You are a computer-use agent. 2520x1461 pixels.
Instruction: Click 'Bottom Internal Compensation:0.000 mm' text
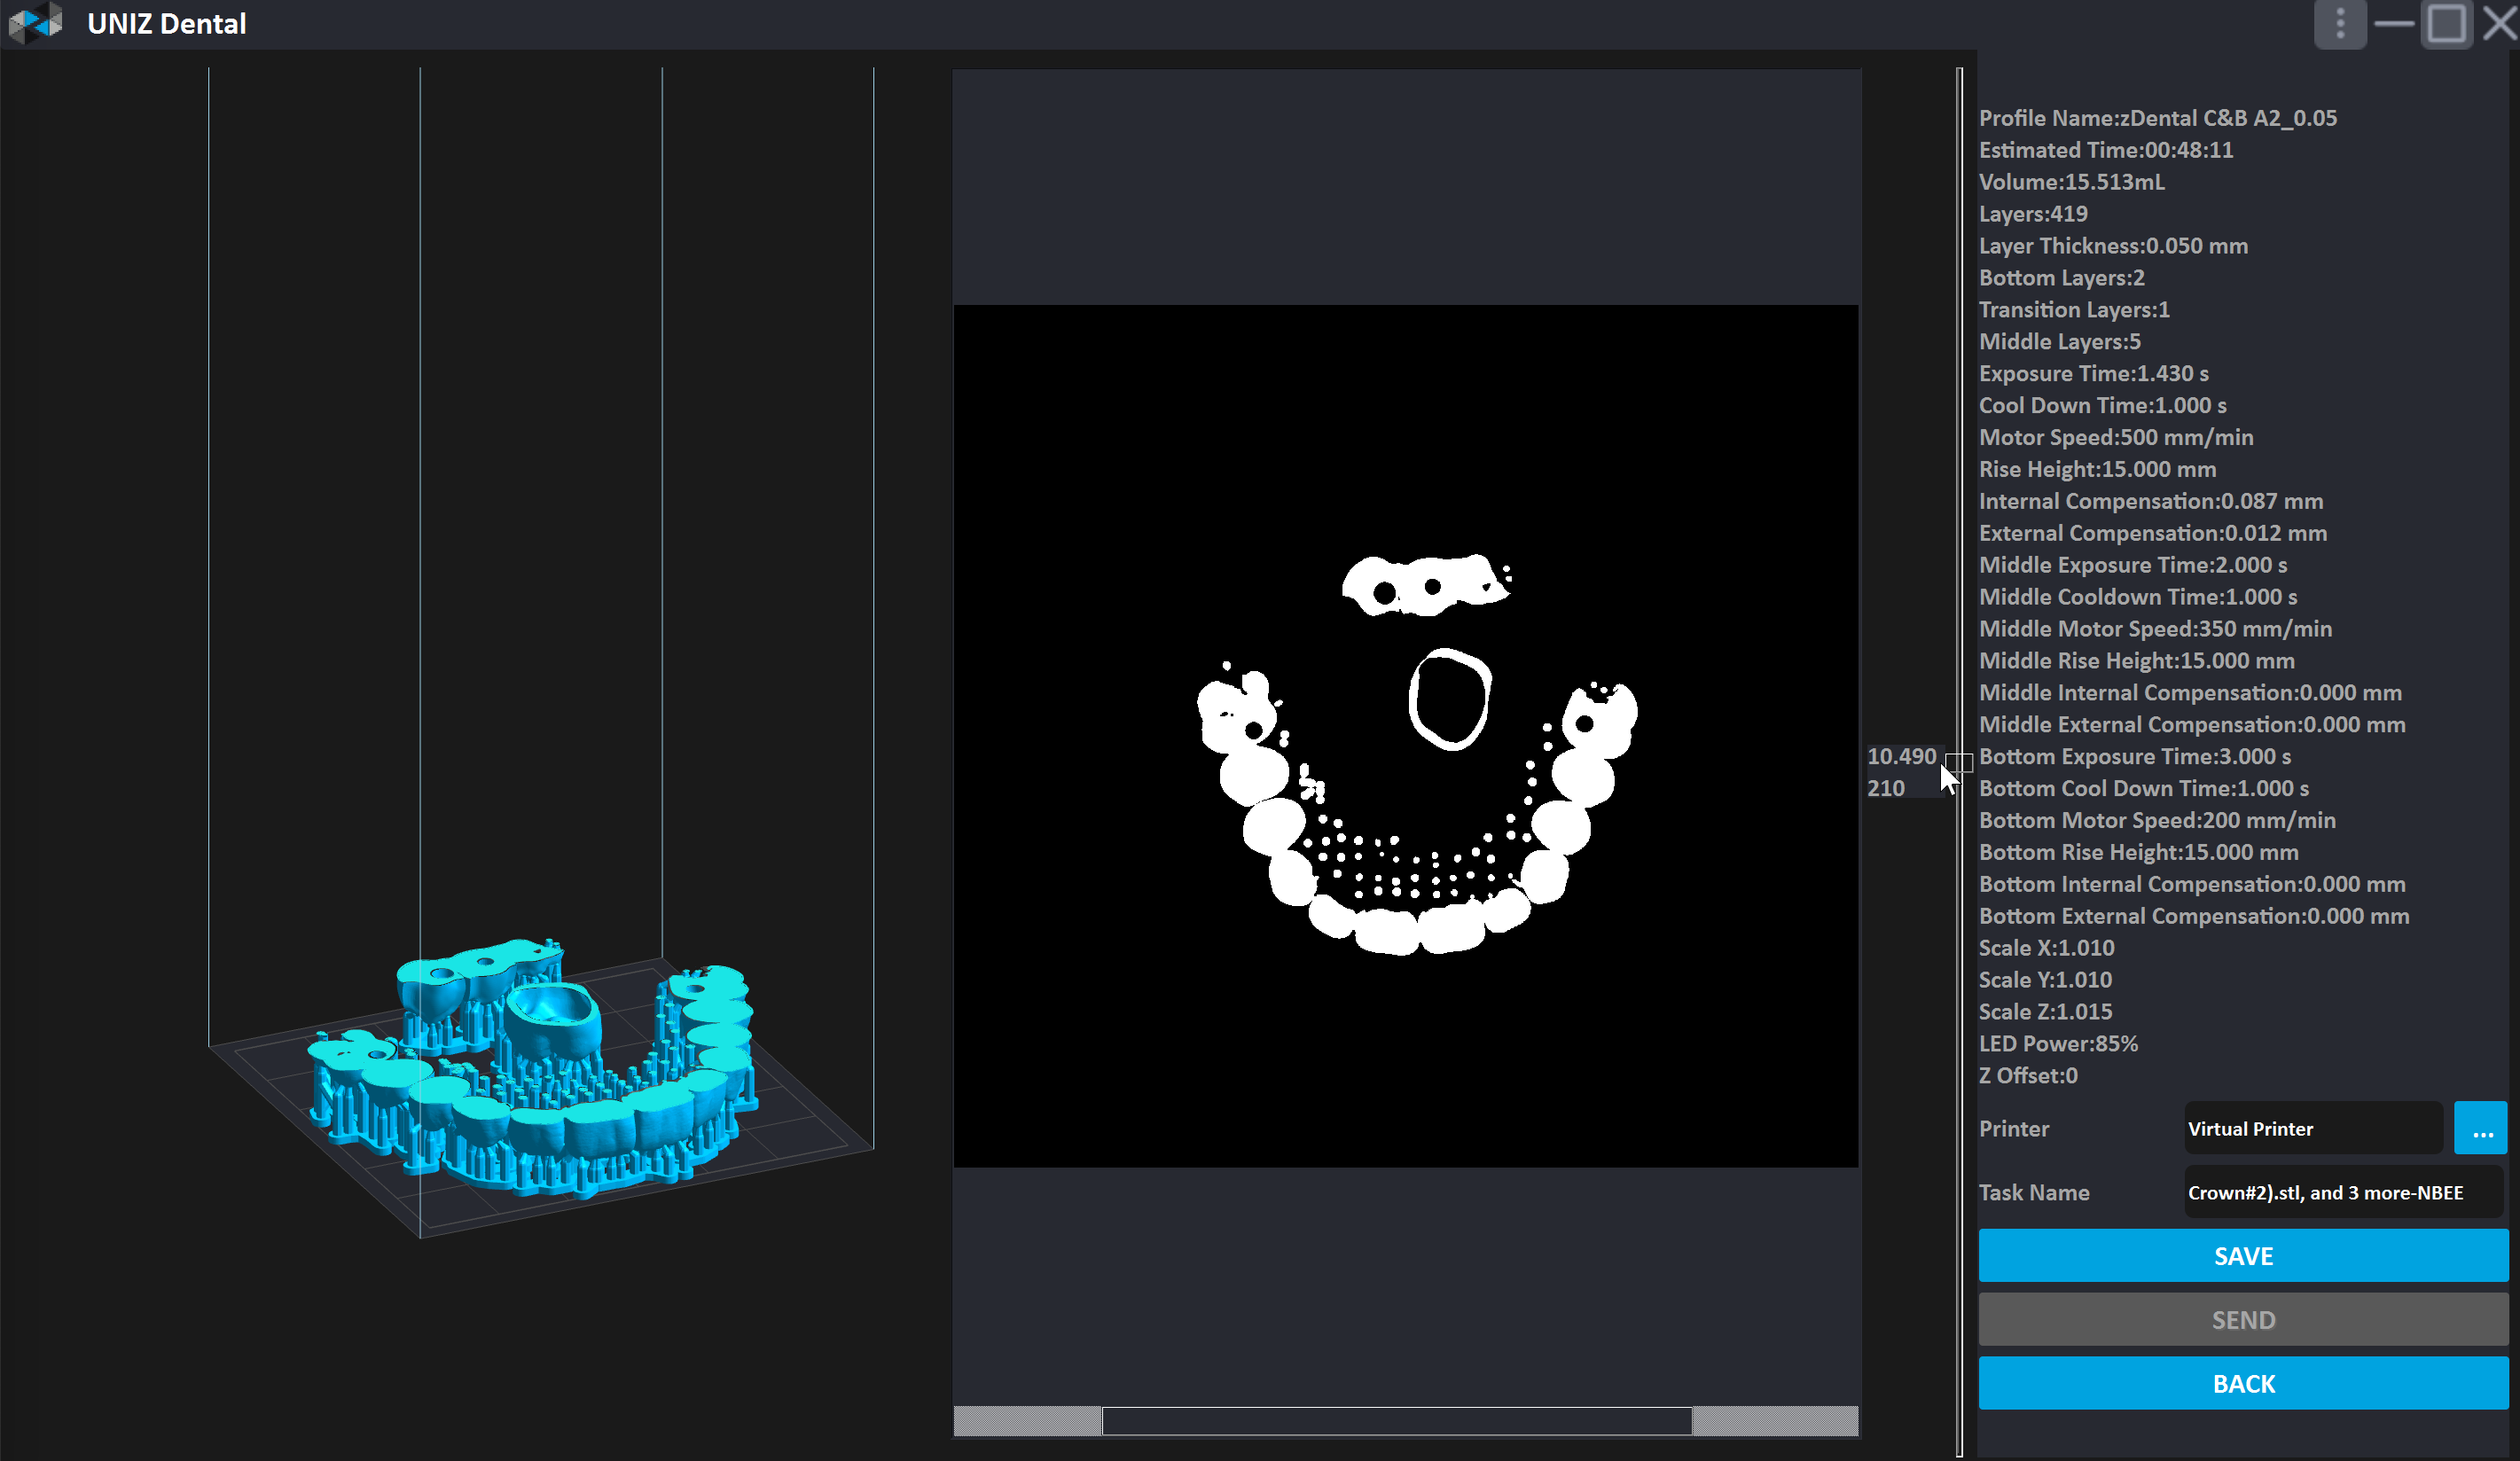pos(2192,885)
